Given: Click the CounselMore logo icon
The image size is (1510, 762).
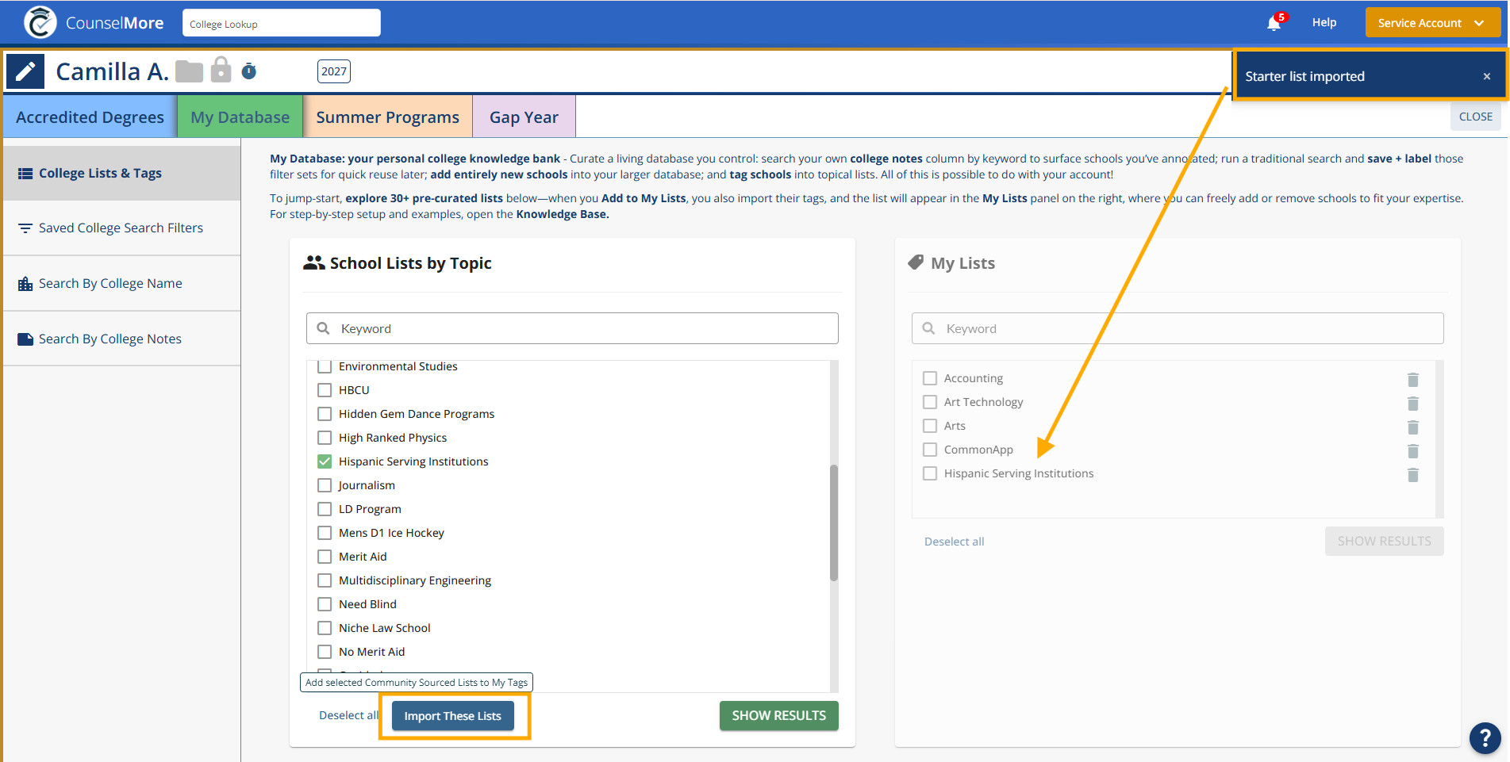Looking at the screenshot, I should [40, 22].
